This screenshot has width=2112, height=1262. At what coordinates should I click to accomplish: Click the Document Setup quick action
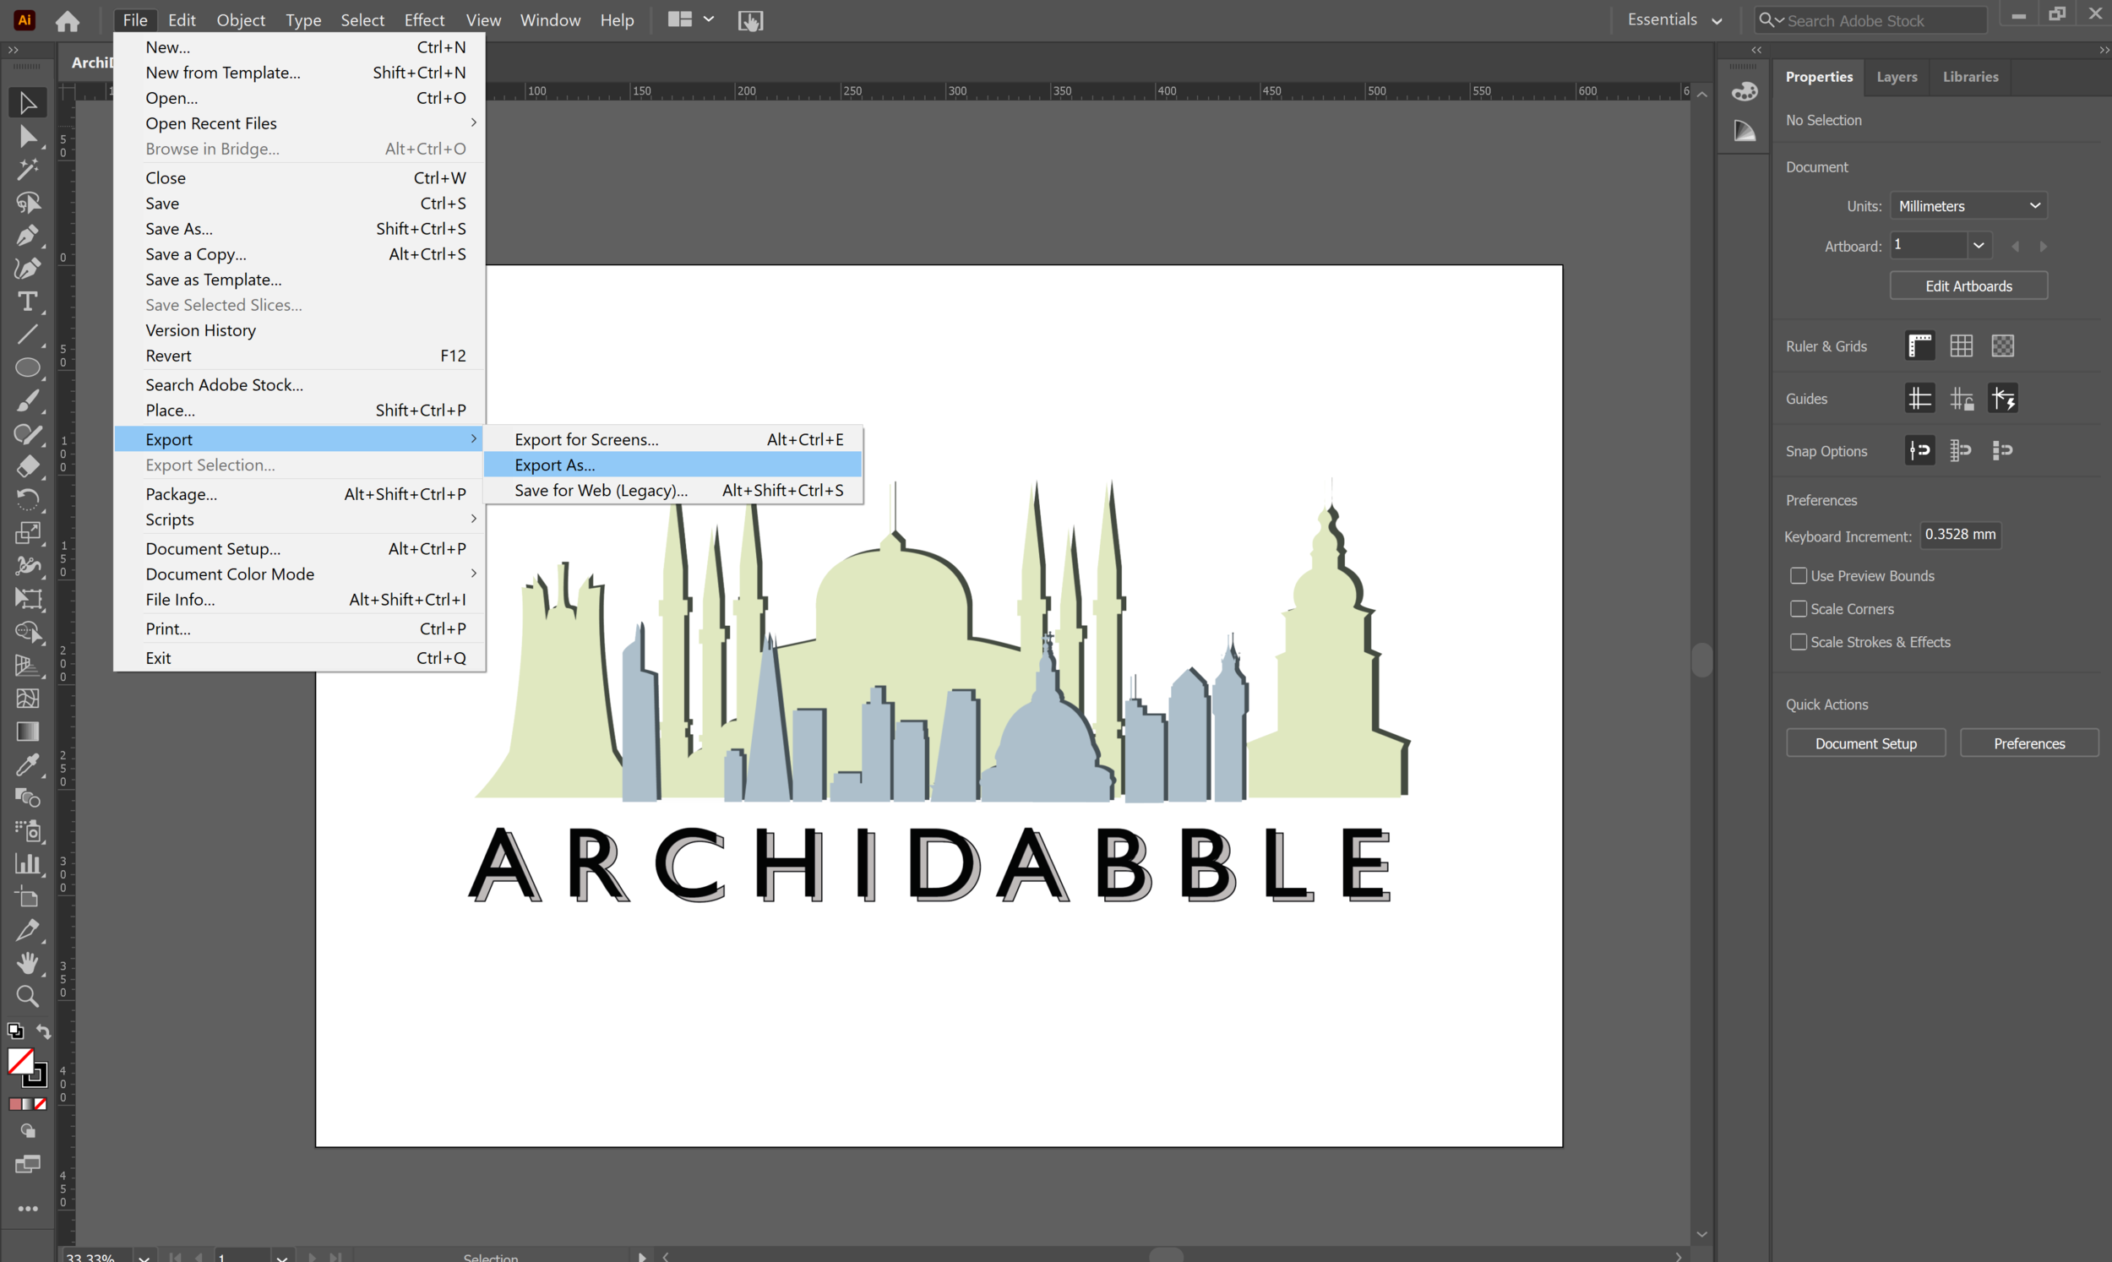[x=1865, y=743]
